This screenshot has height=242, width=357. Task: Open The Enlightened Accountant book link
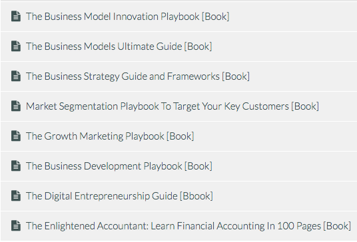[x=188, y=226]
